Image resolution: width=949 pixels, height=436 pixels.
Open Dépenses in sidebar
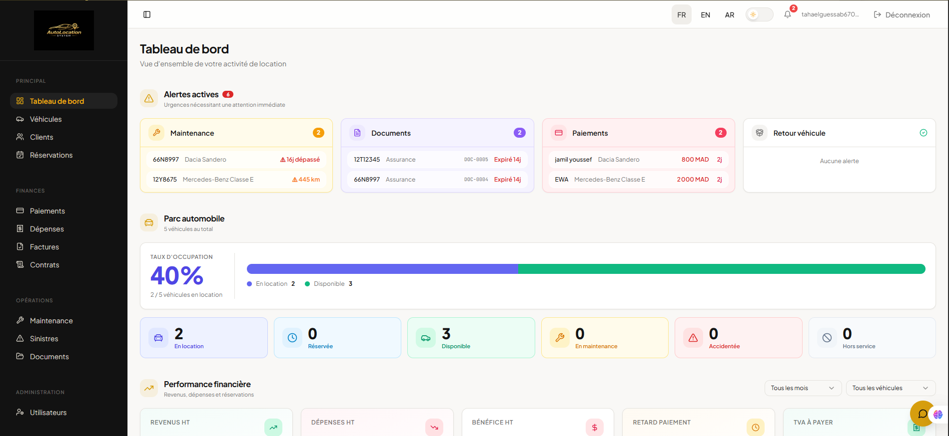[x=63, y=229]
